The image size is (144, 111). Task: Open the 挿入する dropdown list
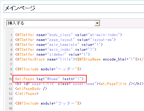tap(53, 23)
